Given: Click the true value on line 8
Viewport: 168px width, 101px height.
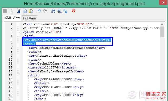Looking at the screenshot, I should pos(35,52).
